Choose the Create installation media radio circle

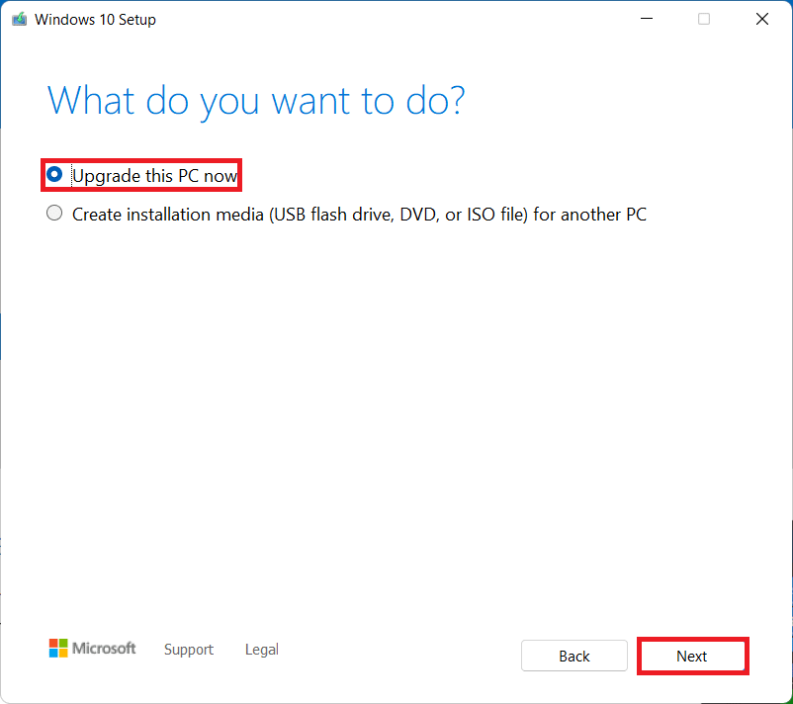54,213
